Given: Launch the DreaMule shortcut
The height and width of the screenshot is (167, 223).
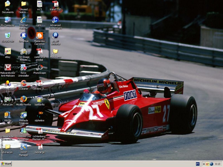Looking at the screenshot, I should click(x=24, y=36).
